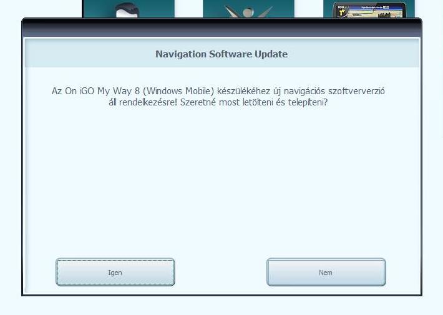Open the GPS device image in the right tile
The height and width of the screenshot is (315, 443).
click(369, 10)
